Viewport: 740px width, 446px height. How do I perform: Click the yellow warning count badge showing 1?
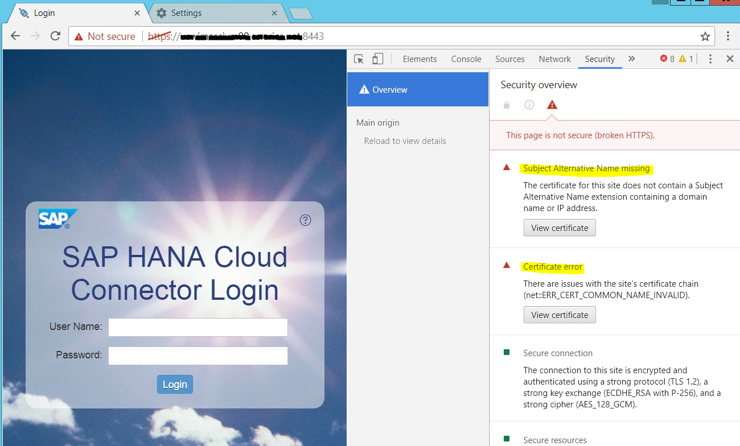click(x=686, y=59)
